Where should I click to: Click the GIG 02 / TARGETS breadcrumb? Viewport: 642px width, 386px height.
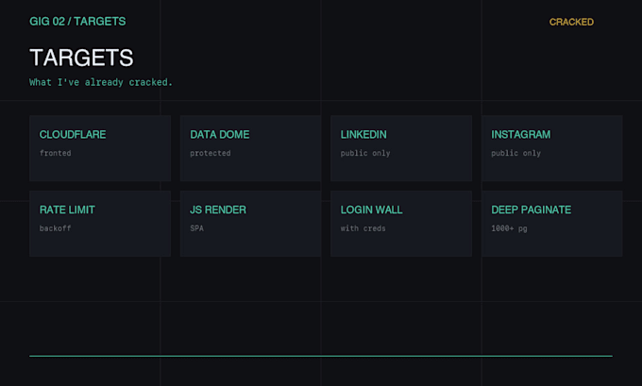pos(77,22)
